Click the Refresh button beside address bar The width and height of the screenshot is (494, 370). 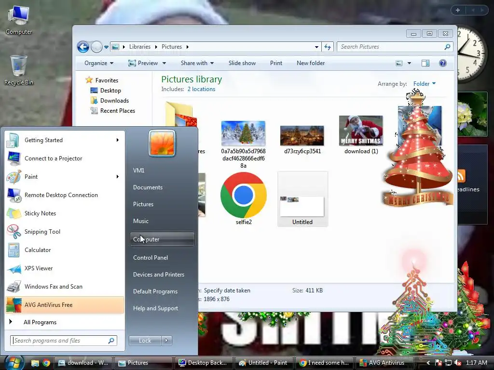tap(328, 47)
